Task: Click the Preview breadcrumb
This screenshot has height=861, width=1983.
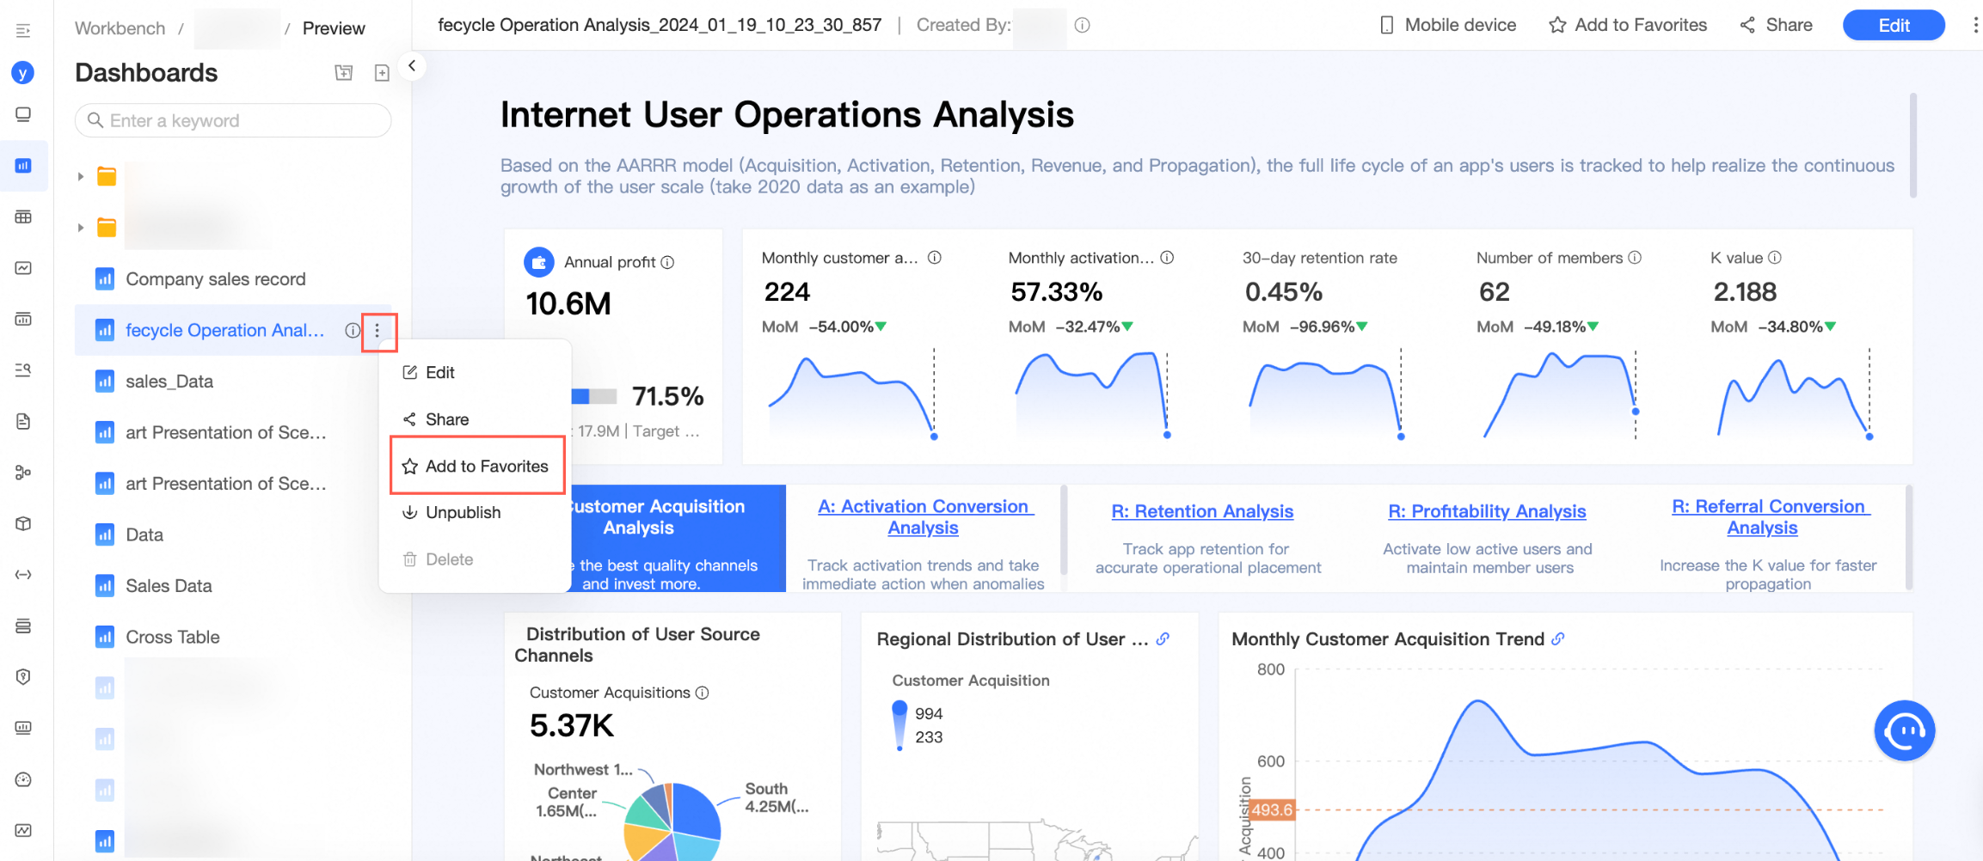Action: 334,28
